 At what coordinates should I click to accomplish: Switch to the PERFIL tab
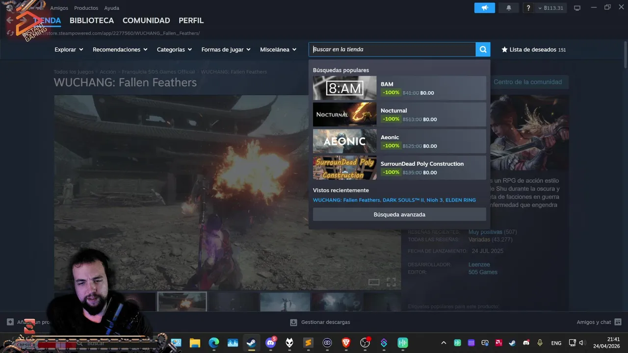[x=191, y=21]
